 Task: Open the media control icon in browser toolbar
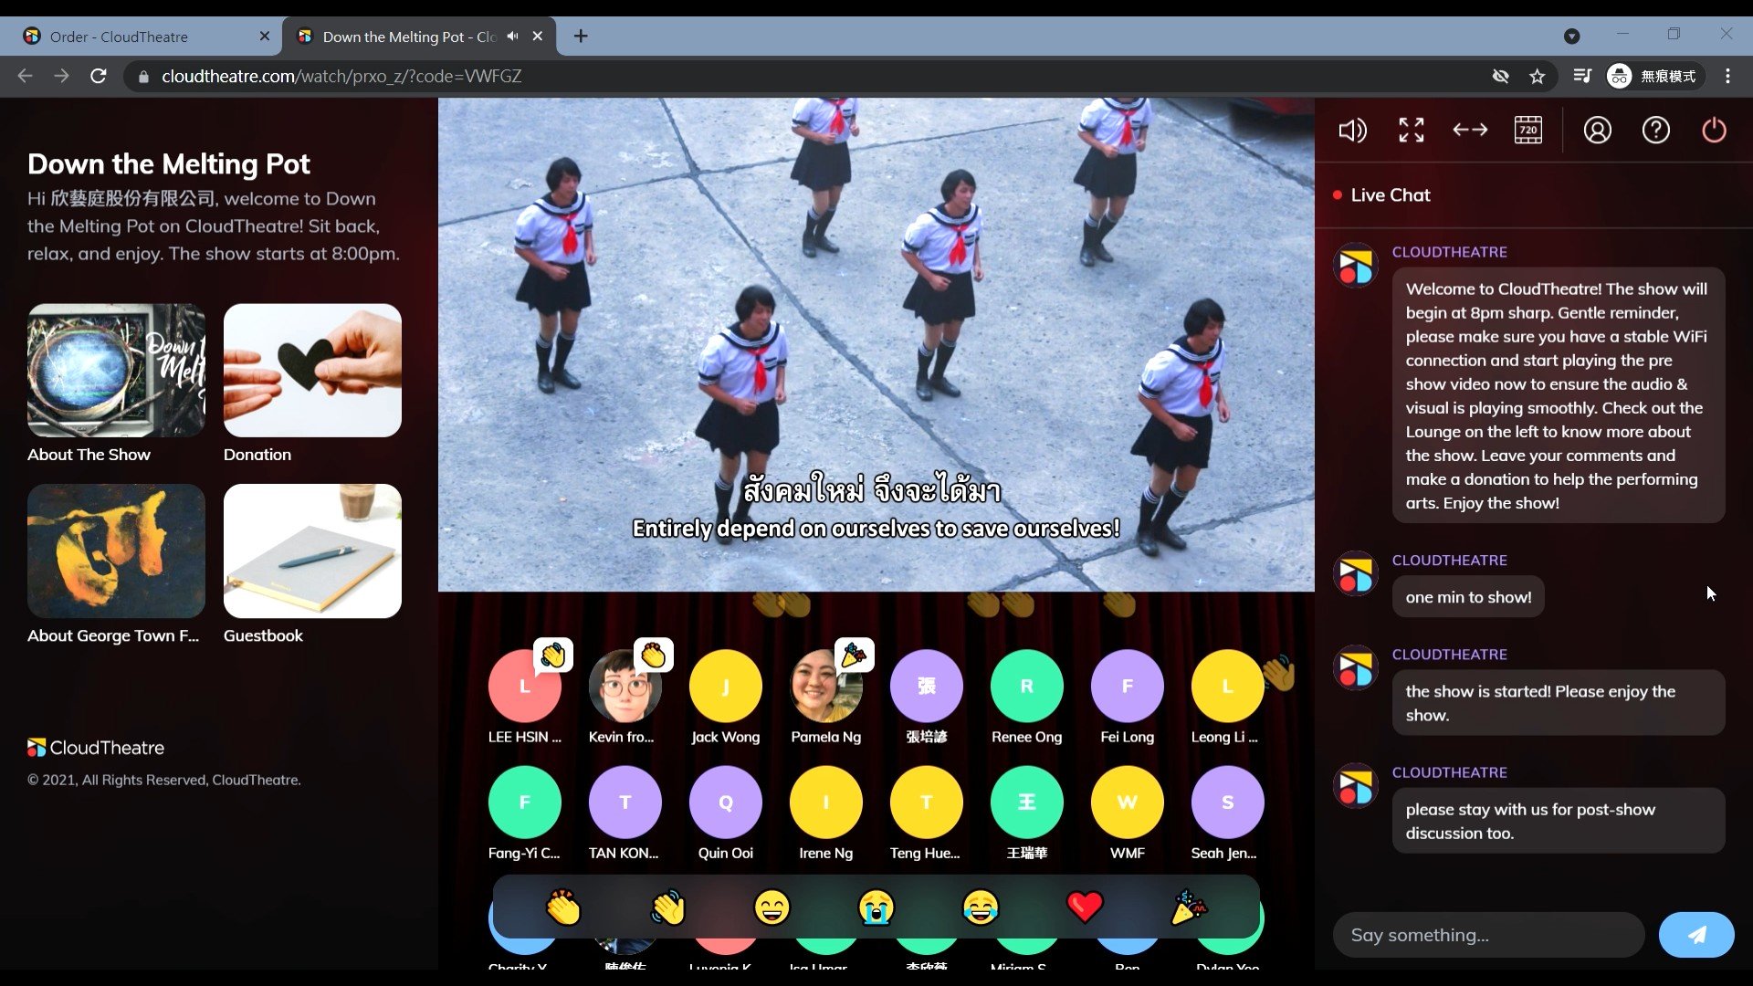1582,76
